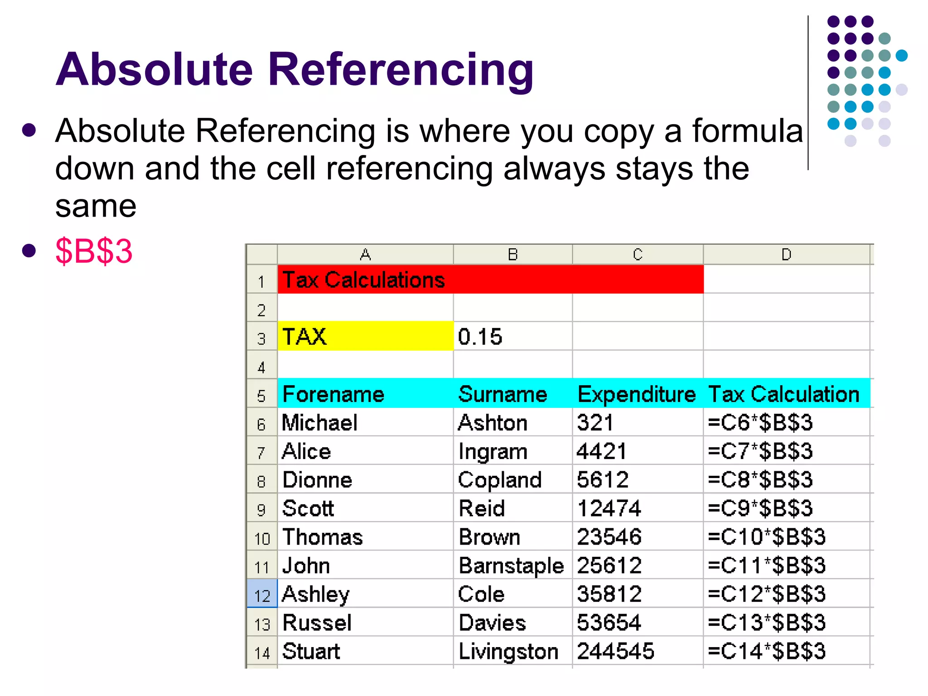This screenshot has height=696, width=928.
Task: Select the cell with Ashton
Action: (513, 422)
